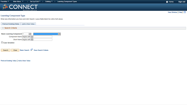
Task: Expand the Favorites menu
Action: click(5, 1)
